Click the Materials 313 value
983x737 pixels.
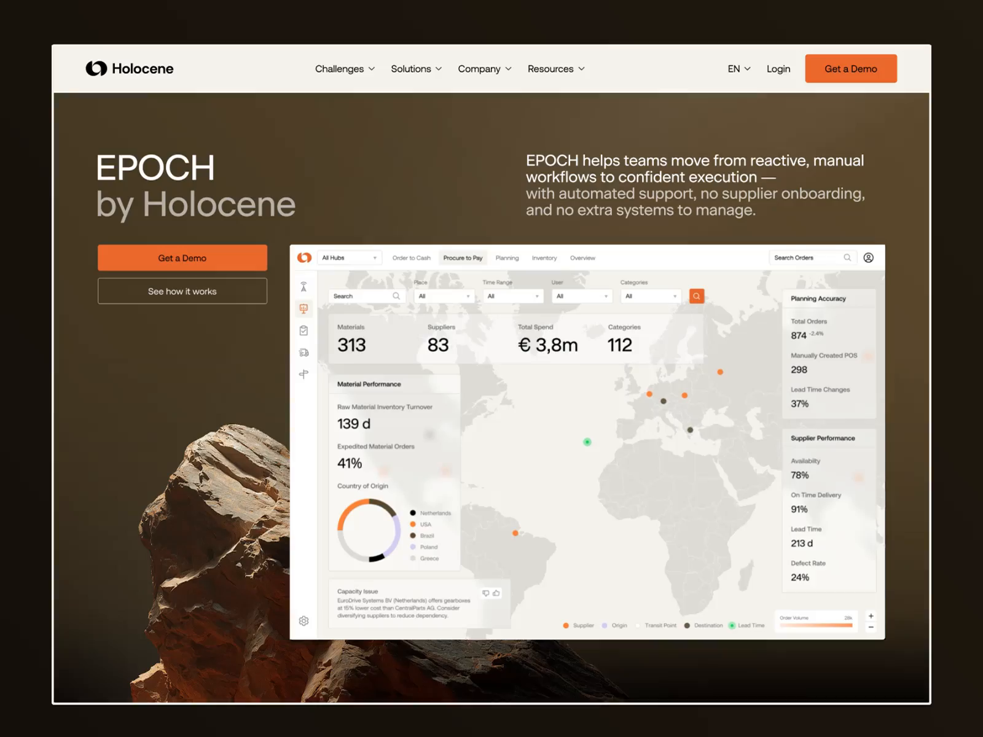351,345
